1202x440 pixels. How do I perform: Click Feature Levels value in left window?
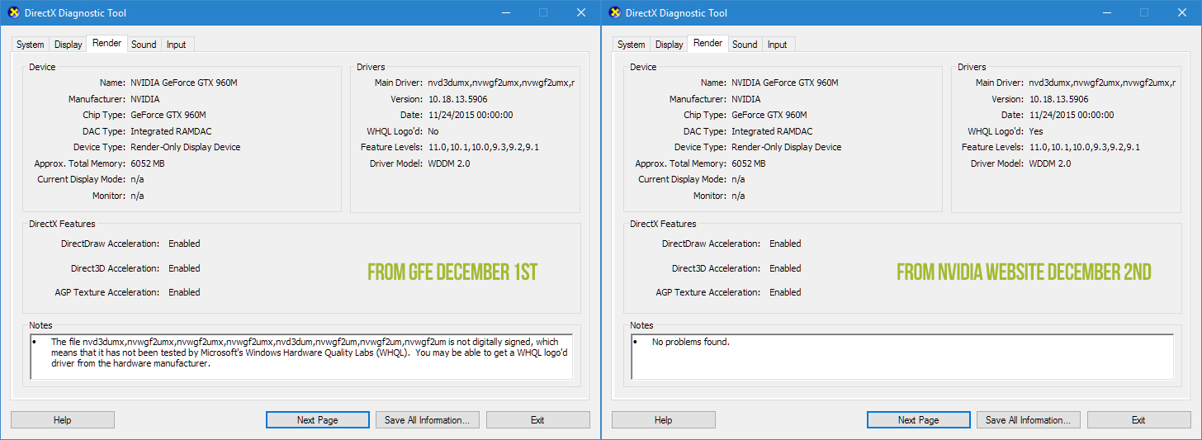click(483, 147)
